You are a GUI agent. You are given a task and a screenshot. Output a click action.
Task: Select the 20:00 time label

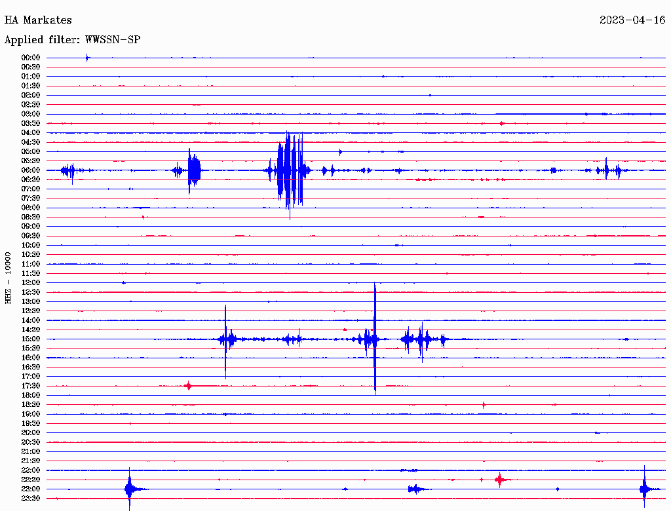pos(31,433)
